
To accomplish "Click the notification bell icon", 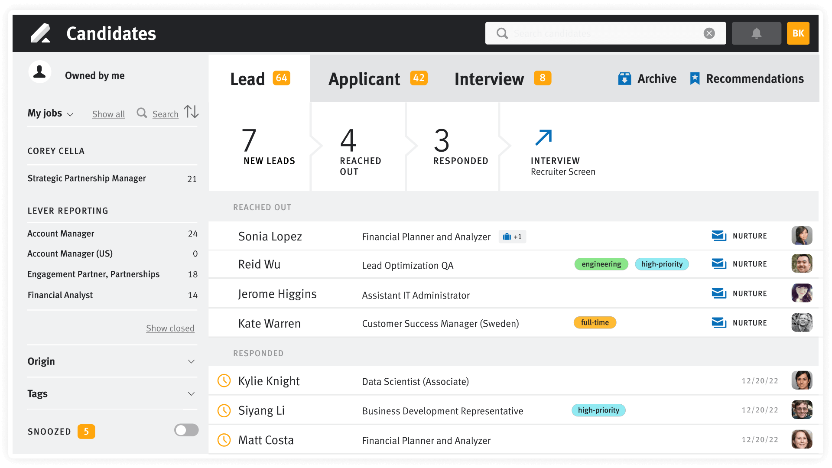I will click(x=756, y=33).
